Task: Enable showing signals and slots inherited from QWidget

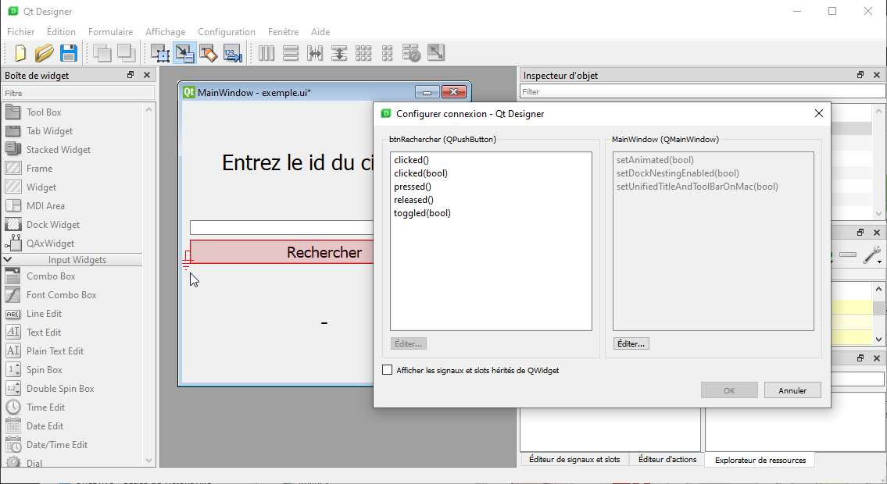Action: coord(388,370)
